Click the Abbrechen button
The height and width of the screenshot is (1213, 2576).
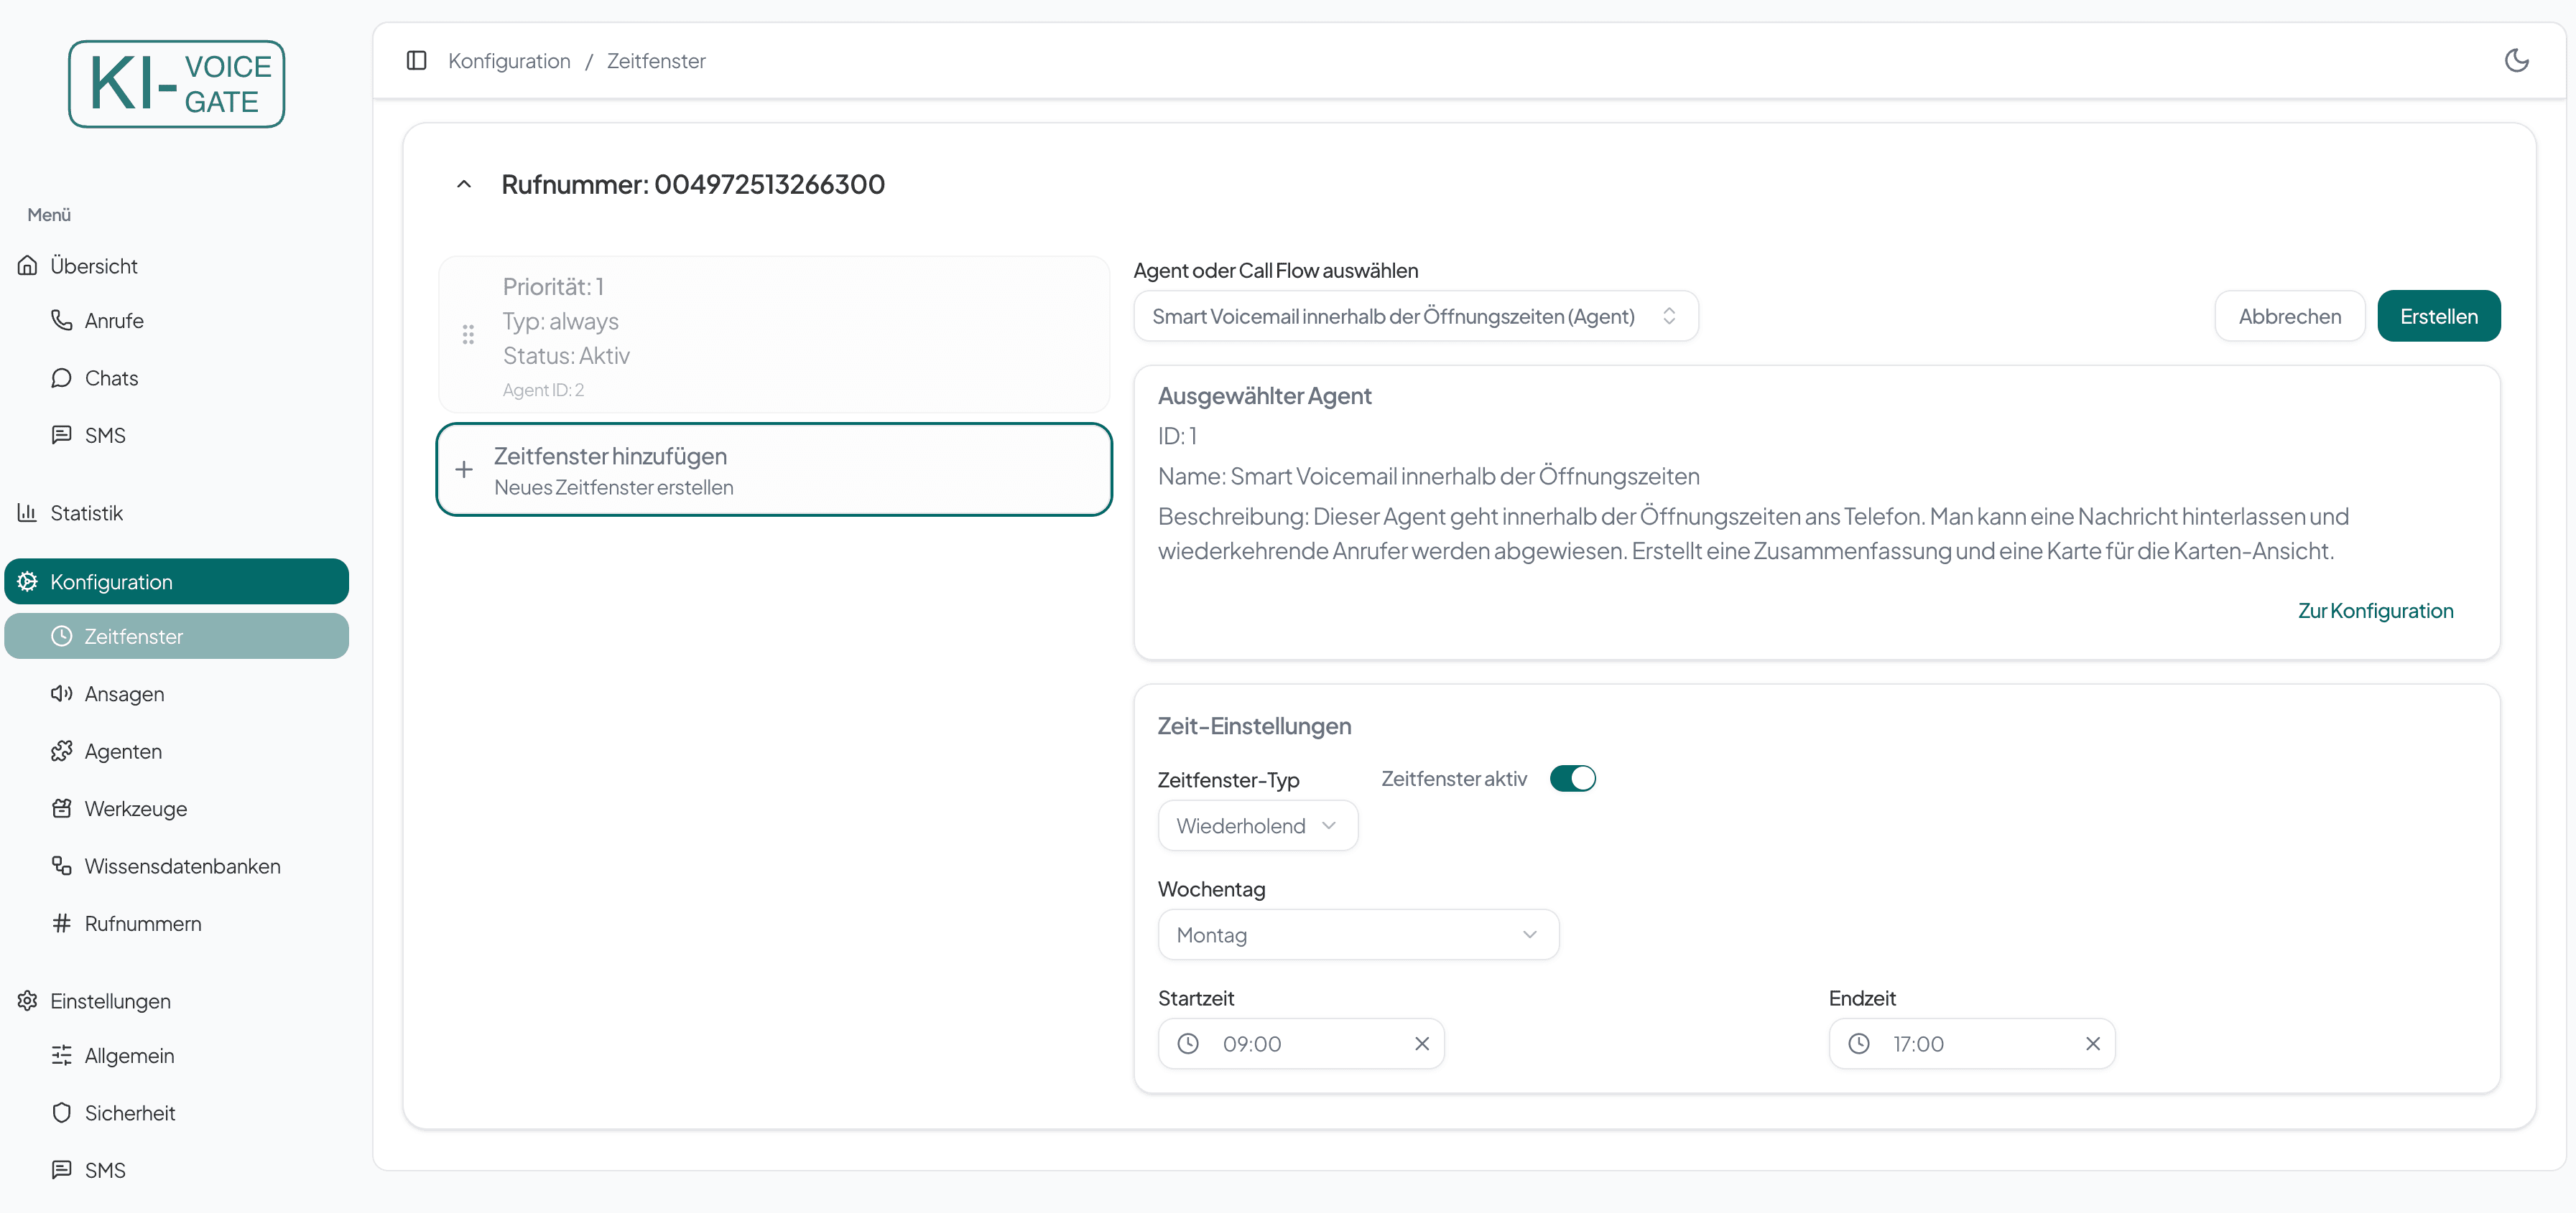pos(2289,316)
